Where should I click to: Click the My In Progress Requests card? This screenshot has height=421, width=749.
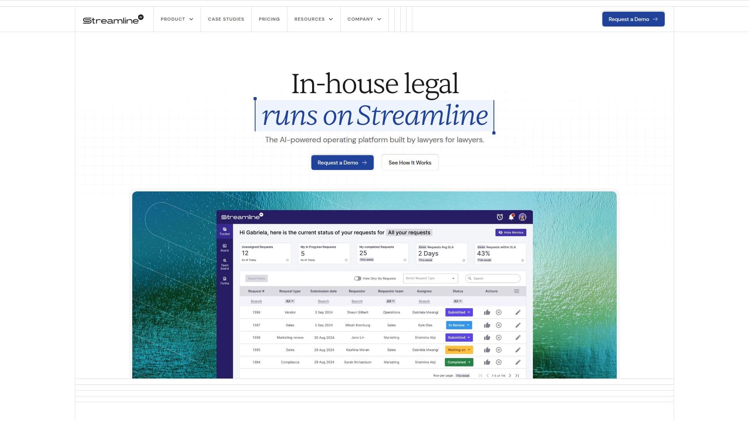(x=324, y=253)
